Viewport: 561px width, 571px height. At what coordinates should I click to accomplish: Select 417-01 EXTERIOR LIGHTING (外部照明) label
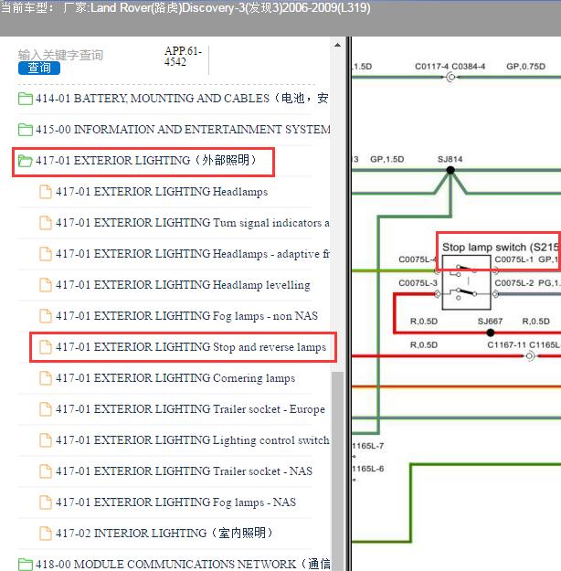click(x=145, y=160)
